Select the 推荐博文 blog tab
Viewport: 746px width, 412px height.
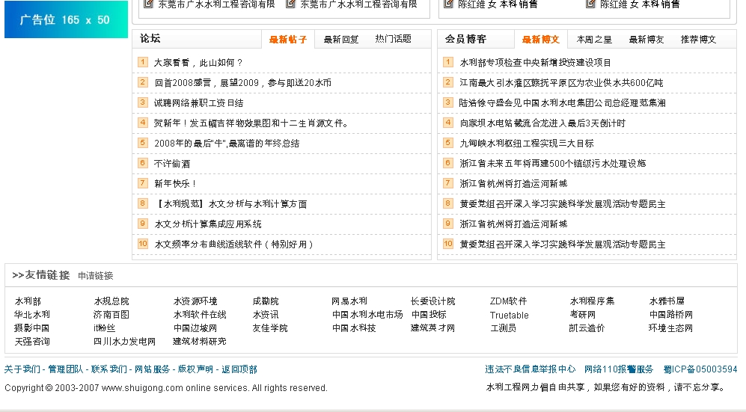click(698, 40)
